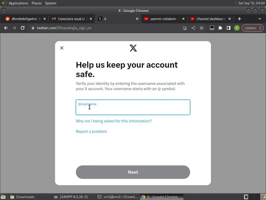Select the X tab

[117, 19]
